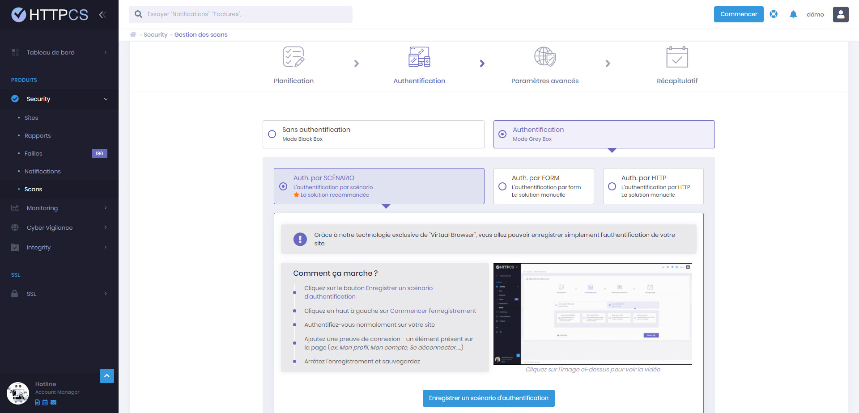Click 'Cliquez sur l'image ci-dessus' caption
The width and height of the screenshot is (859, 413).
(x=593, y=370)
